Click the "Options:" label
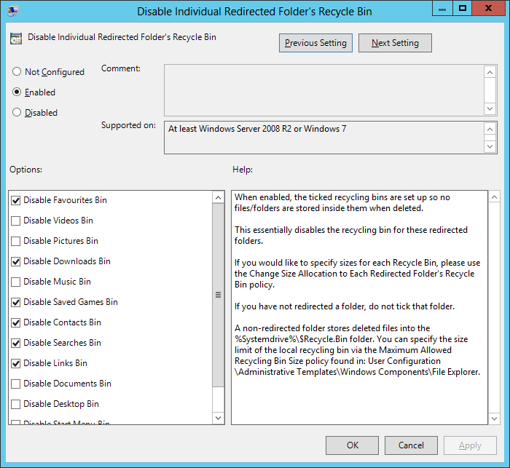The image size is (510, 468). click(25, 170)
